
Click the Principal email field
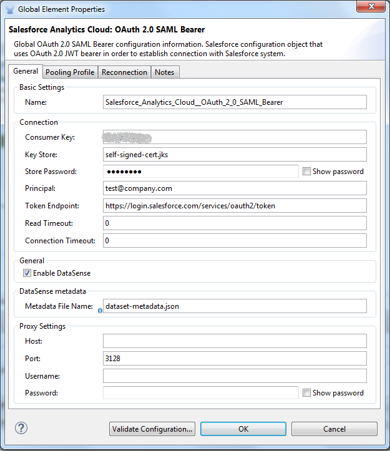pyautogui.click(x=235, y=188)
